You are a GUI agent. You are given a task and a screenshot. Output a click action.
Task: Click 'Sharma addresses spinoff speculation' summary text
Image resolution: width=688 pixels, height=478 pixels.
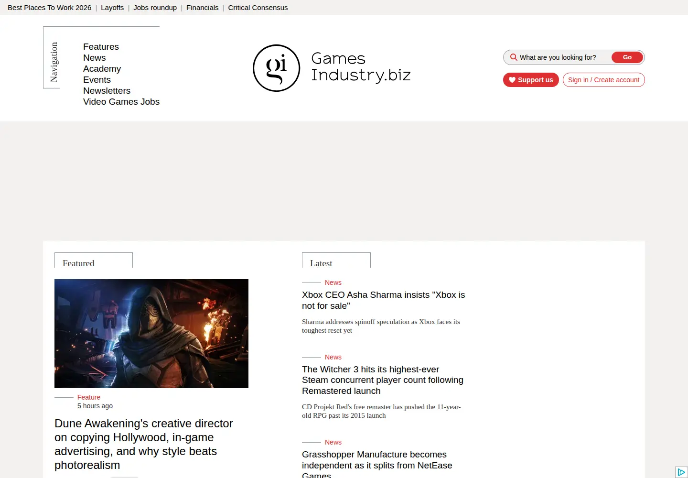point(381,326)
